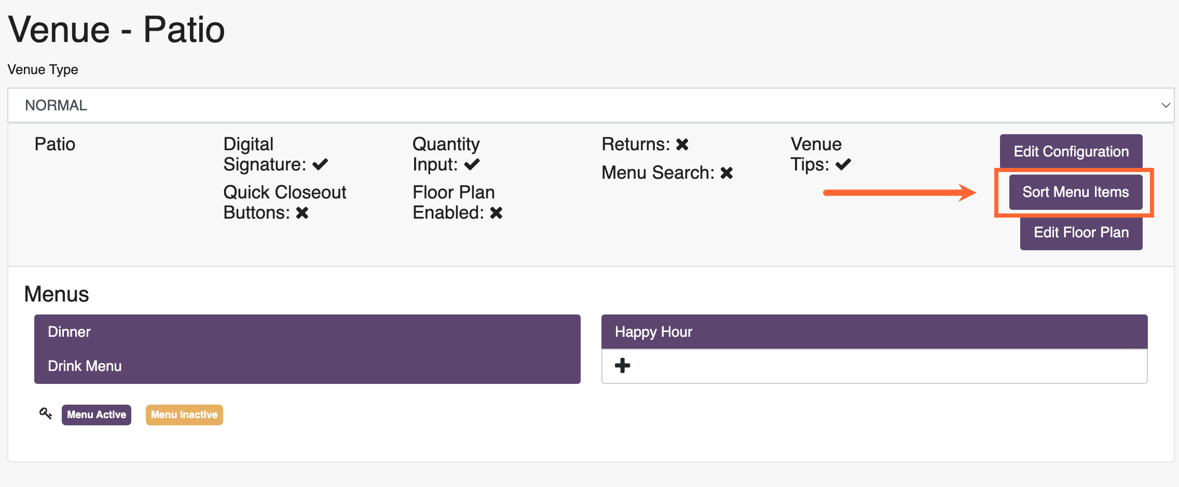Open the Edit Floor Plan button
The image size is (1179, 487).
click(x=1081, y=233)
